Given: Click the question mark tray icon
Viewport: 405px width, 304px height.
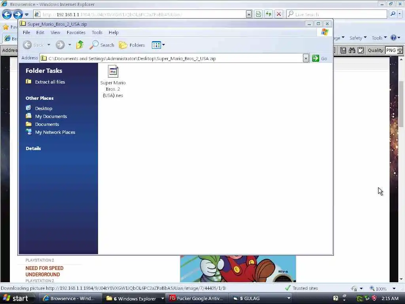Looking at the screenshot, I should [335, 298].
